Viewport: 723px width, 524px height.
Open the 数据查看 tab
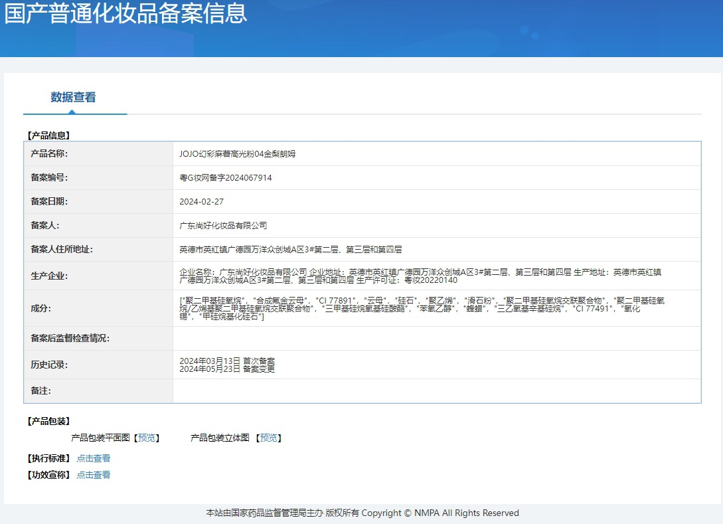pos(73,98)
